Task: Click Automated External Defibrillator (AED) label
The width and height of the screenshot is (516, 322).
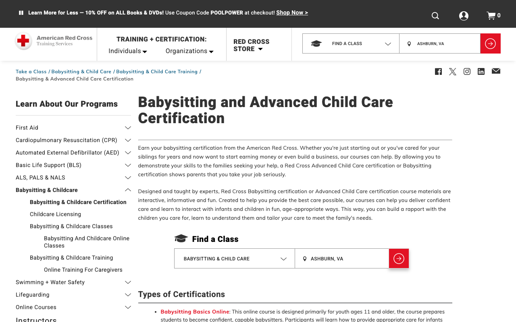Action: click(x=67, y=153)
